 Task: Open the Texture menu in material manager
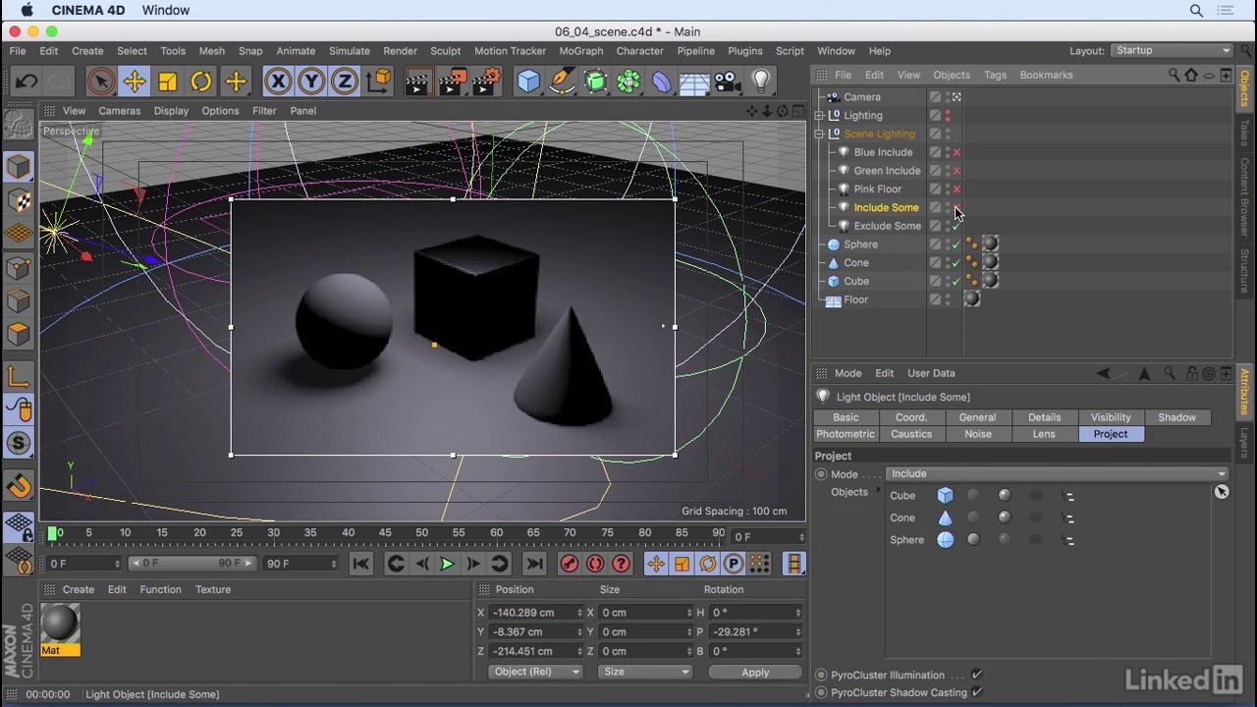pyautogui.click(x=213, y=589)
